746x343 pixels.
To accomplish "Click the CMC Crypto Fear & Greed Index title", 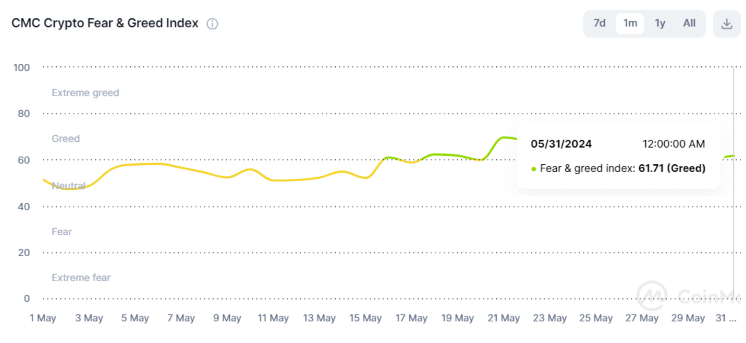I will tap(105, 23).
